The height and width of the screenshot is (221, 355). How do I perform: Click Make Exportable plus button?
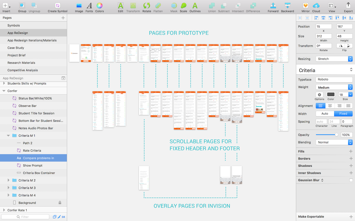pos(351,217)
